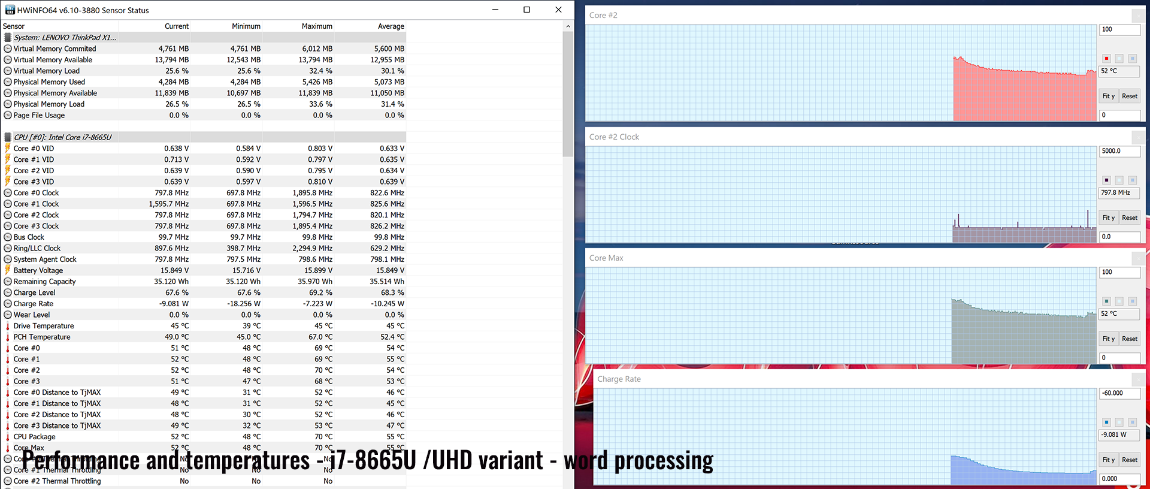1150x489 pixels.
Task: Click the gauge icon for System Agent Clock
Action: 8,259
